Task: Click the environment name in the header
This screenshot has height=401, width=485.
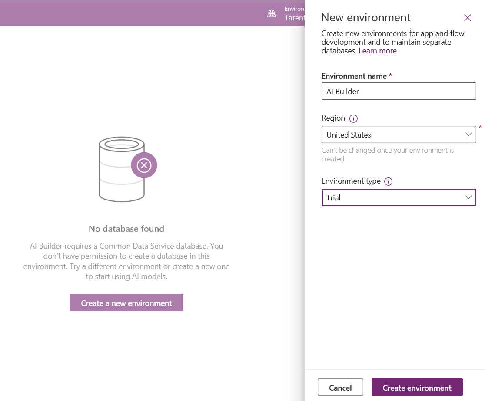Action: 294,18
